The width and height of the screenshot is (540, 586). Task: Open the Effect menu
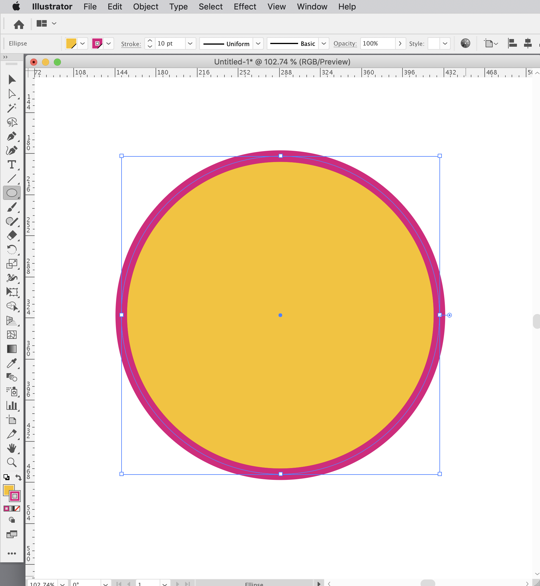coord(245,7)
